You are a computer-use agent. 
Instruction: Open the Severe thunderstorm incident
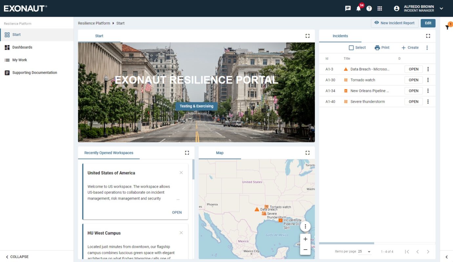click(414, 102)
